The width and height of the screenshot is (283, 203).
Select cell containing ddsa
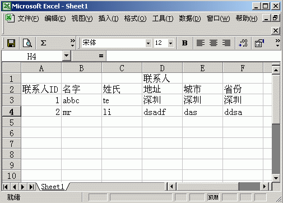[243, 111]
